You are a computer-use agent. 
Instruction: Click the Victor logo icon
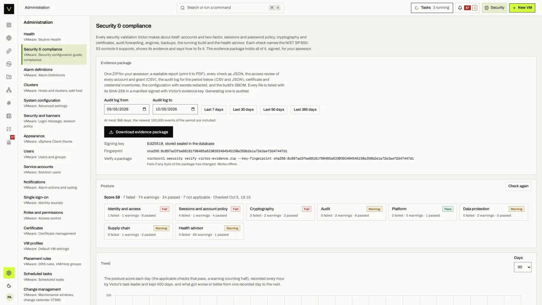[x=9, y=9]
